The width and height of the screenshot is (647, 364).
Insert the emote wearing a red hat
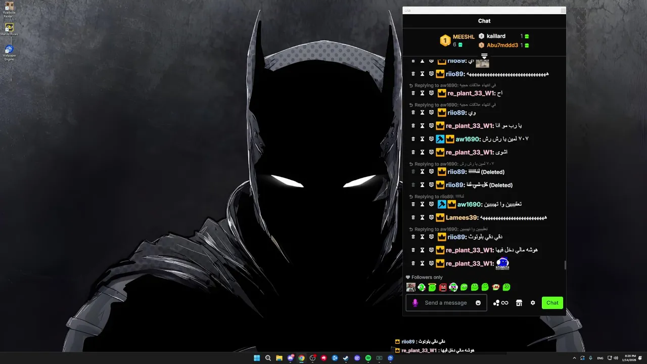tap(496, 287)
